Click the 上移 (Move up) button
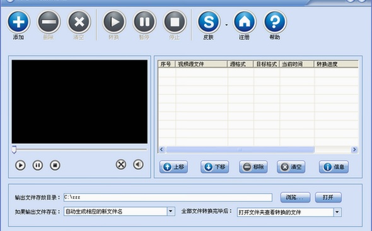 point(173,167)
